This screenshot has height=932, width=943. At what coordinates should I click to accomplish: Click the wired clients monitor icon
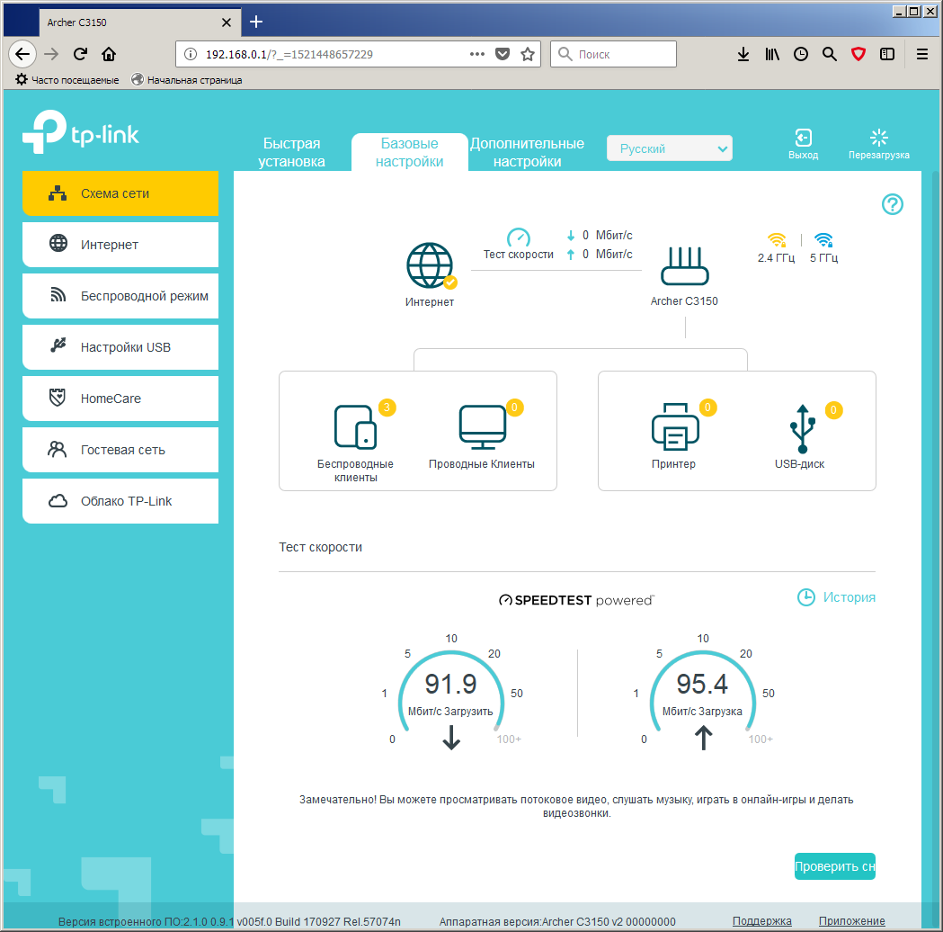482,426
